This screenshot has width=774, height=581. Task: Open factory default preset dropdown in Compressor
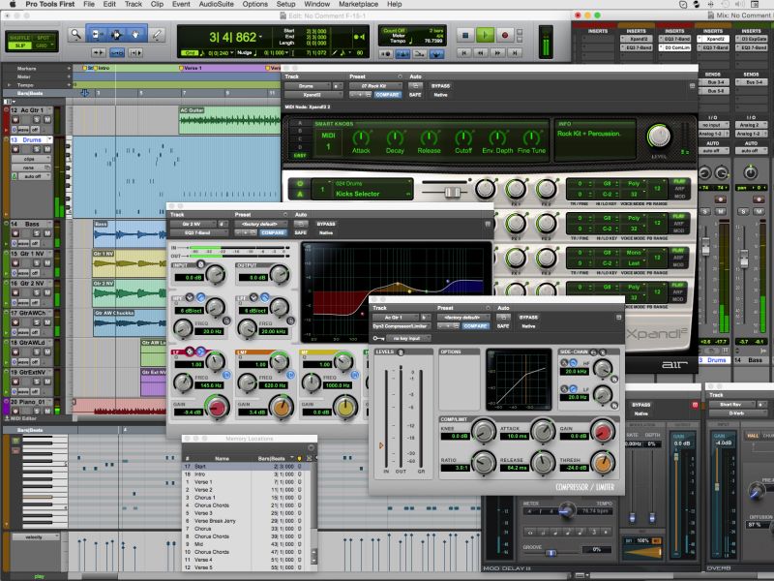pyautogui.click(x=464, y=318)
